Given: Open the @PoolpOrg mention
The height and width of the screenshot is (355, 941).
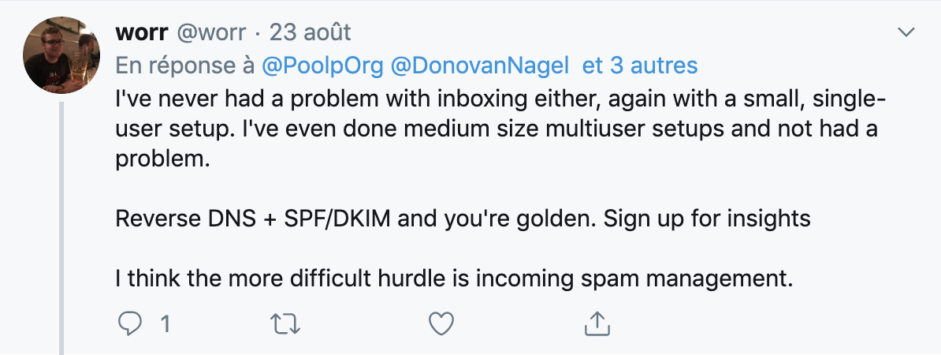Looking at the screenshot, I should pos(322,65).
